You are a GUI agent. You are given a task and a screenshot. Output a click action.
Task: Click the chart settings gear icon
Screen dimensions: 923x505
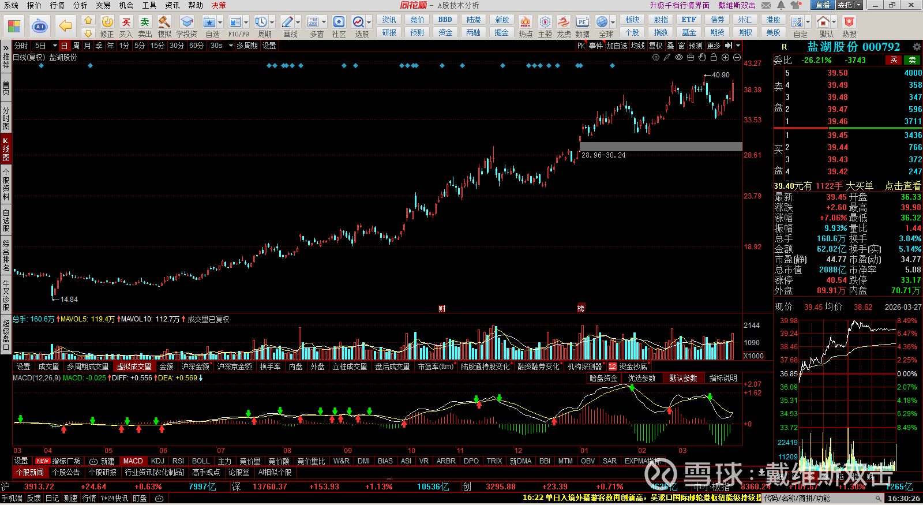[x=656, y=57]
